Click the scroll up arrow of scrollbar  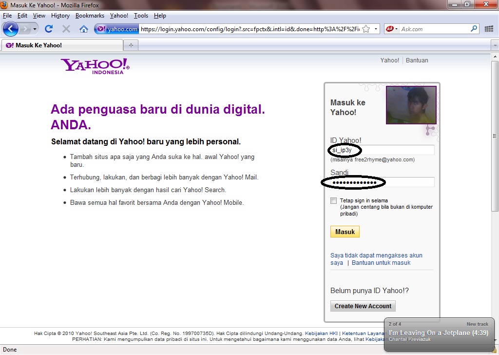(495, 57)
